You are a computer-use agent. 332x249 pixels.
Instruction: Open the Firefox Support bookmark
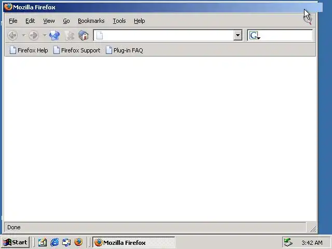pyautogui.click(x=77, y=50)
